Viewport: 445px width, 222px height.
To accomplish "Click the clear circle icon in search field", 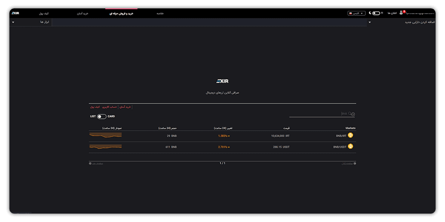I will (354, 114).
